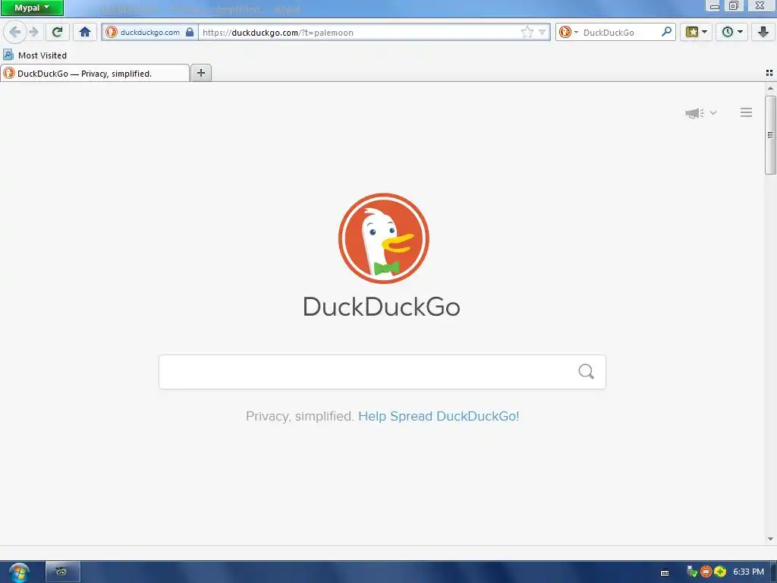Click the scrollbar down arrow
Screen dimensions: 777x583
[770, 539]
